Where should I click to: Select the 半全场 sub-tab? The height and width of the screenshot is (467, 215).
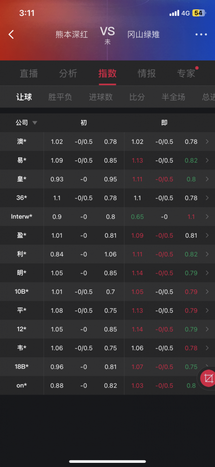pos(174,97)
